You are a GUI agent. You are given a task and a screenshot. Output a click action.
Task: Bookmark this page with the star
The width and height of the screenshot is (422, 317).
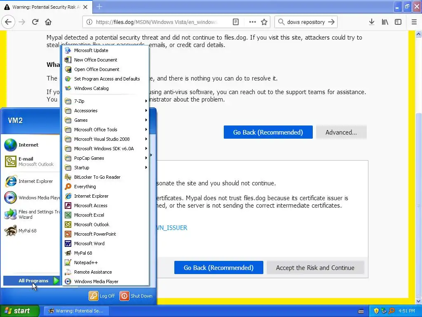coord(264,22)
